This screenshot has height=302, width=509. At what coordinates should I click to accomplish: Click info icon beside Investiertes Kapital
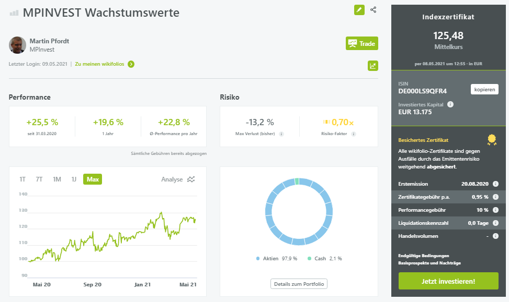[x=450, y=104]
